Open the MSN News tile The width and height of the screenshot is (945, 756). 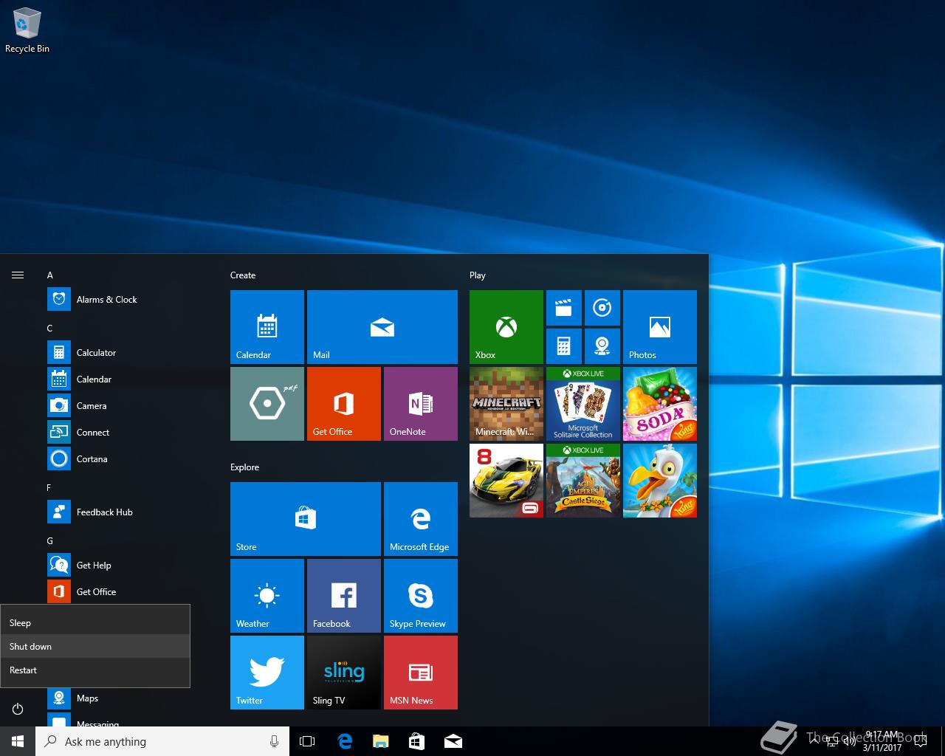(421, 673)
